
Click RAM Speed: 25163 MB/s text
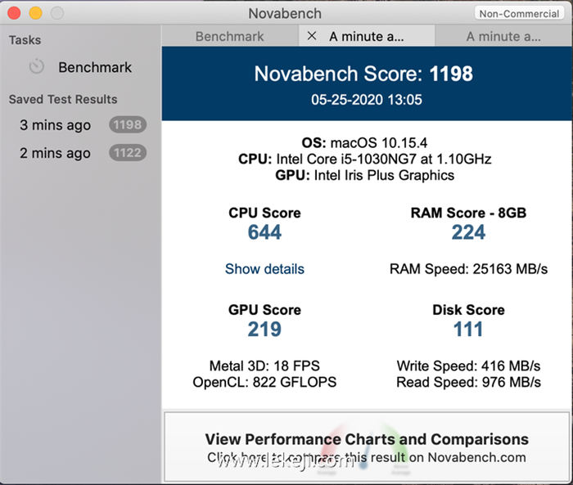(x=468, y=269)
